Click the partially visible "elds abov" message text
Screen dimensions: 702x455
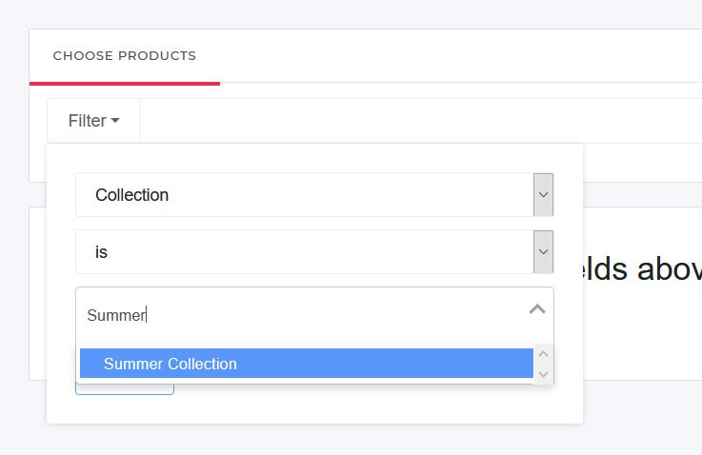642,269
